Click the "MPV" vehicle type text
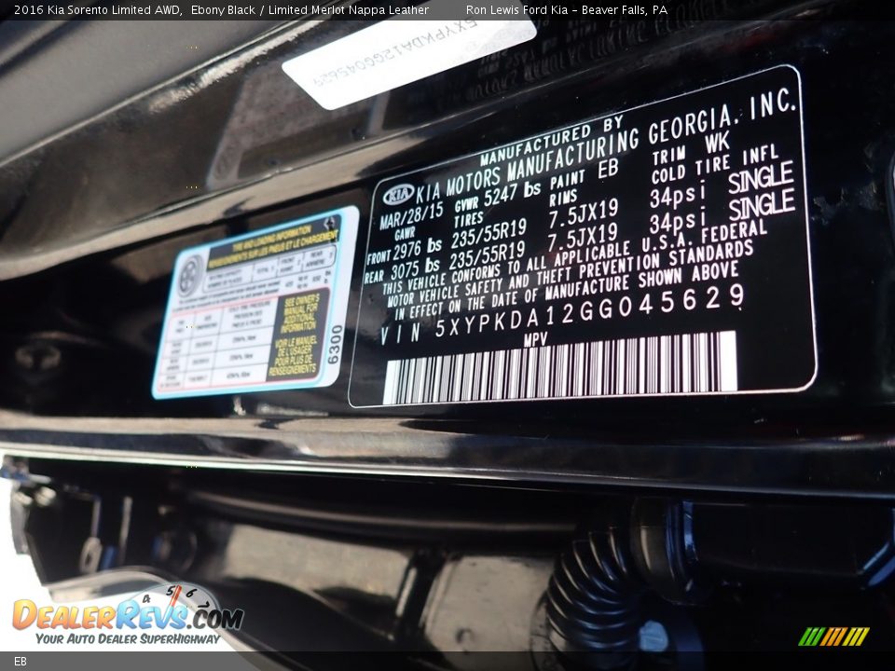 pos(535,340)
